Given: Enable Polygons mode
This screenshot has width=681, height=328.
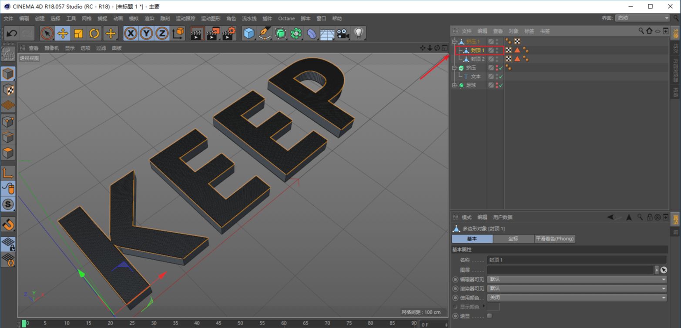Looking at the screenshot, I should coord(8,153).
